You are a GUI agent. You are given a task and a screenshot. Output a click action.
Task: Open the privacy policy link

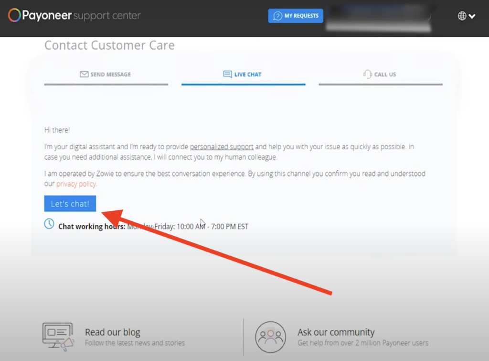(76, 184)
